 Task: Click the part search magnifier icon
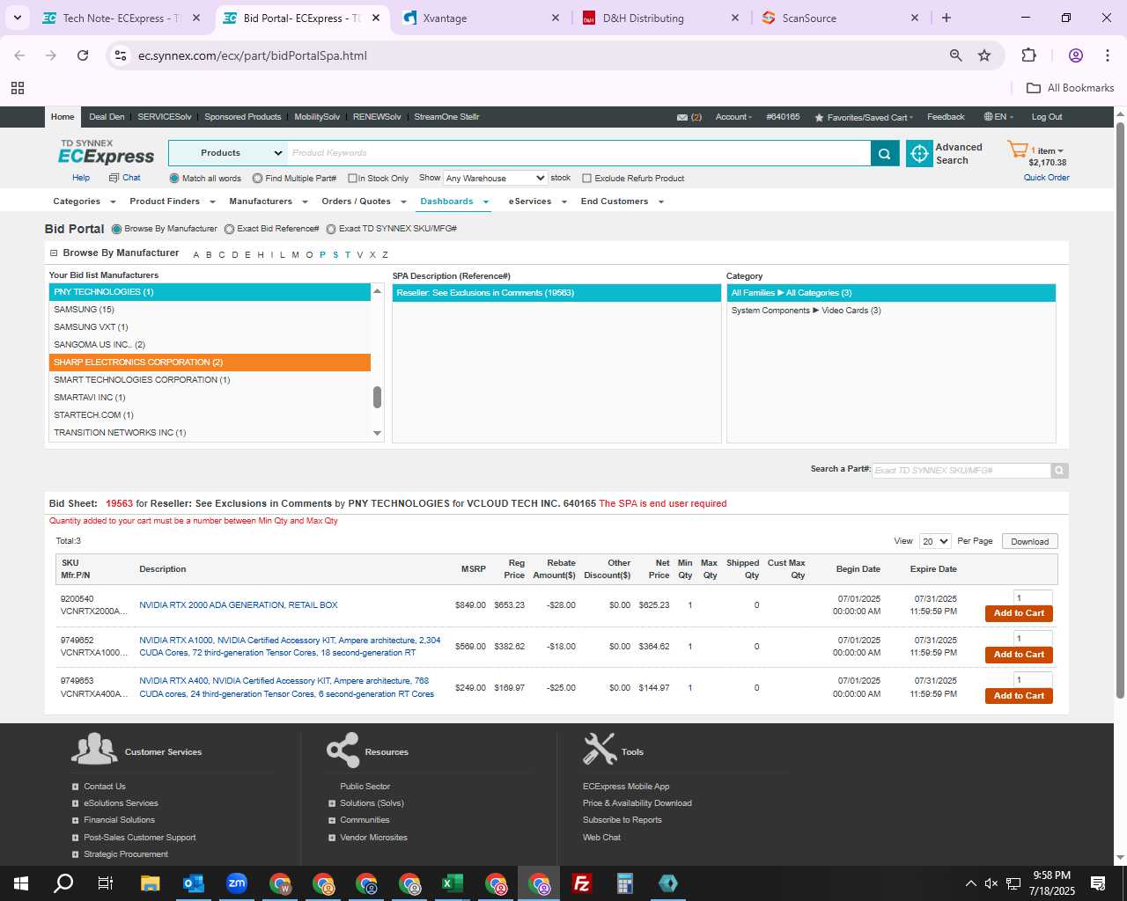click(1059, 471)
